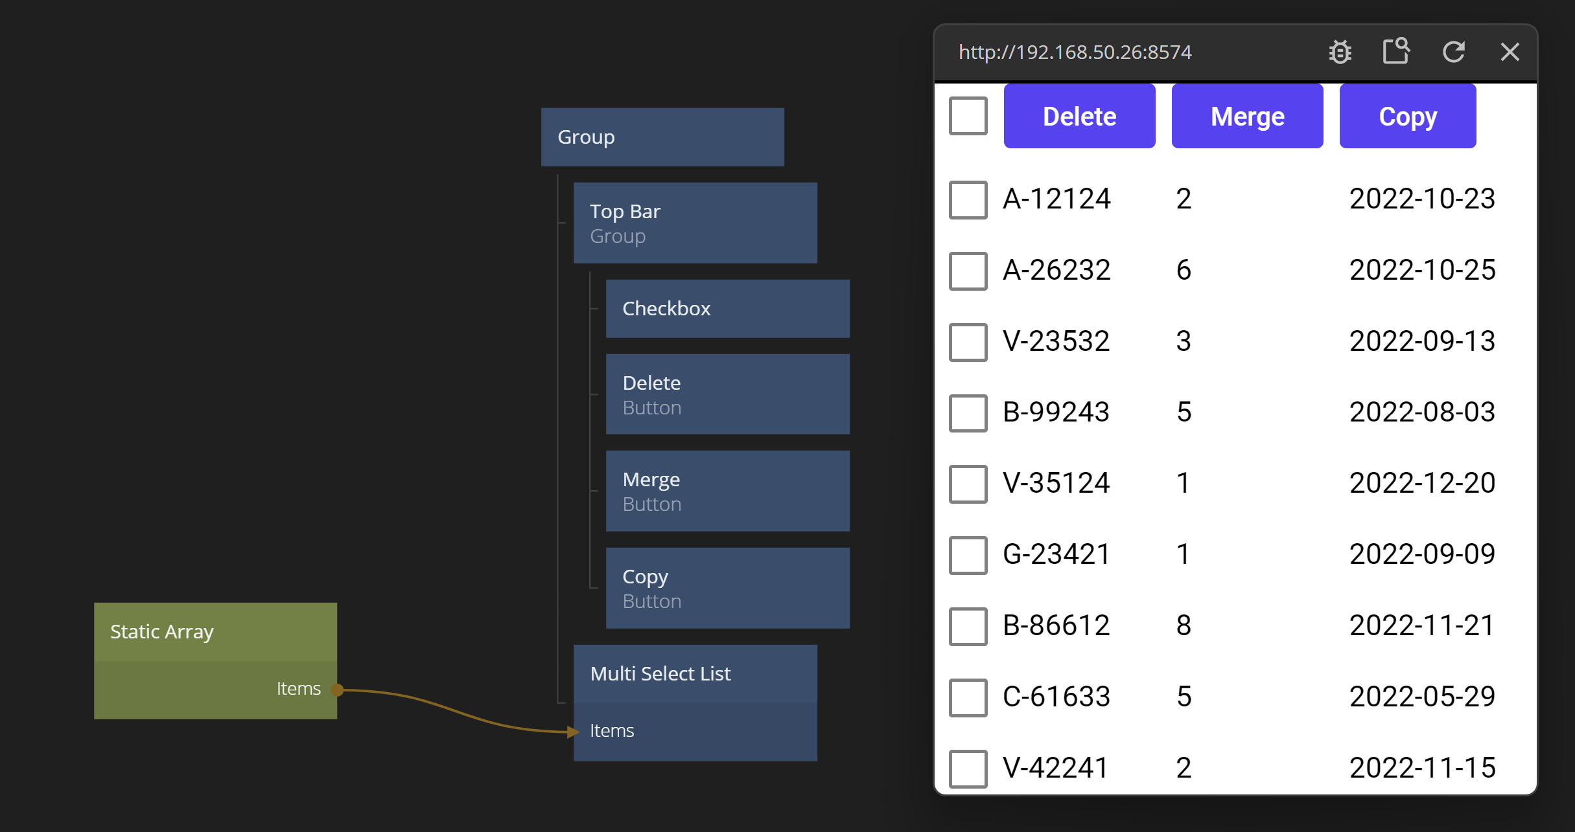1575x832 pixels.
Task: Close the preview window
Action: click(1510, 52)
